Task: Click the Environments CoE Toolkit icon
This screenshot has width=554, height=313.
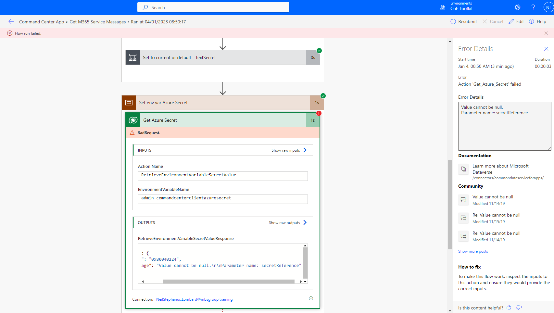Action: coord(442,7)
